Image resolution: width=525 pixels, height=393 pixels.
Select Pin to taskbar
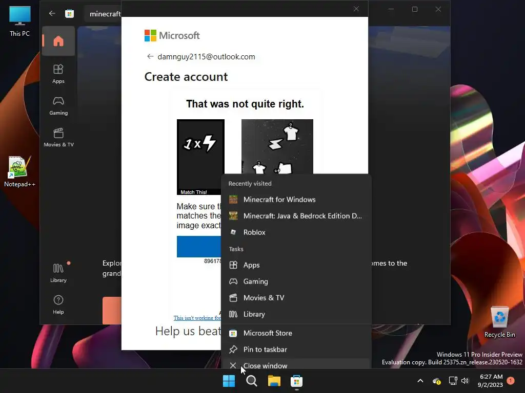296,350
